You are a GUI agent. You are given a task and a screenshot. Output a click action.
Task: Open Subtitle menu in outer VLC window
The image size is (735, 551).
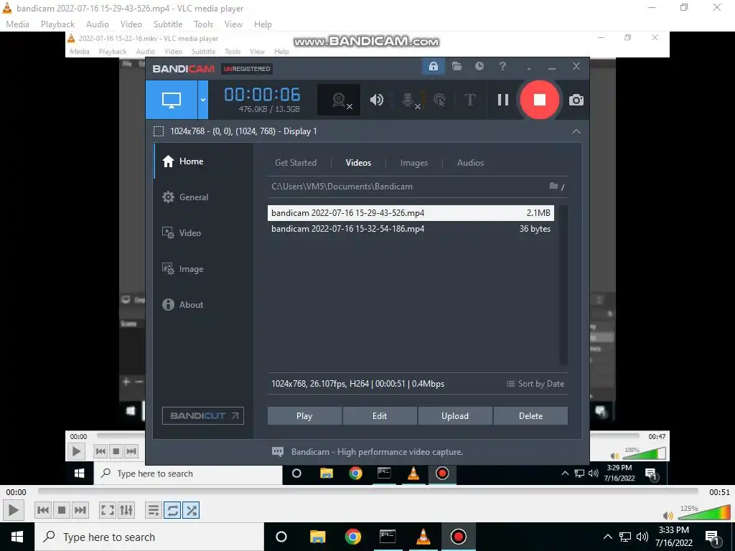(x=168, y=24)
